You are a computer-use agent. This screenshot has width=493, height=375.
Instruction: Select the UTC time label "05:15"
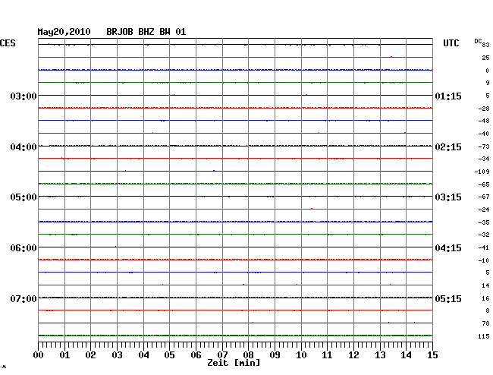click(x=448, y=298)
